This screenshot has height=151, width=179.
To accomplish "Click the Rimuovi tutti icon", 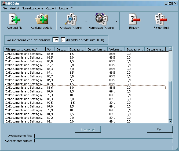I will 161,20.
